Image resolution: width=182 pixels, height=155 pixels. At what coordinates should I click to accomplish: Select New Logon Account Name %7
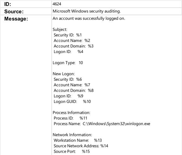click(72, 85)
